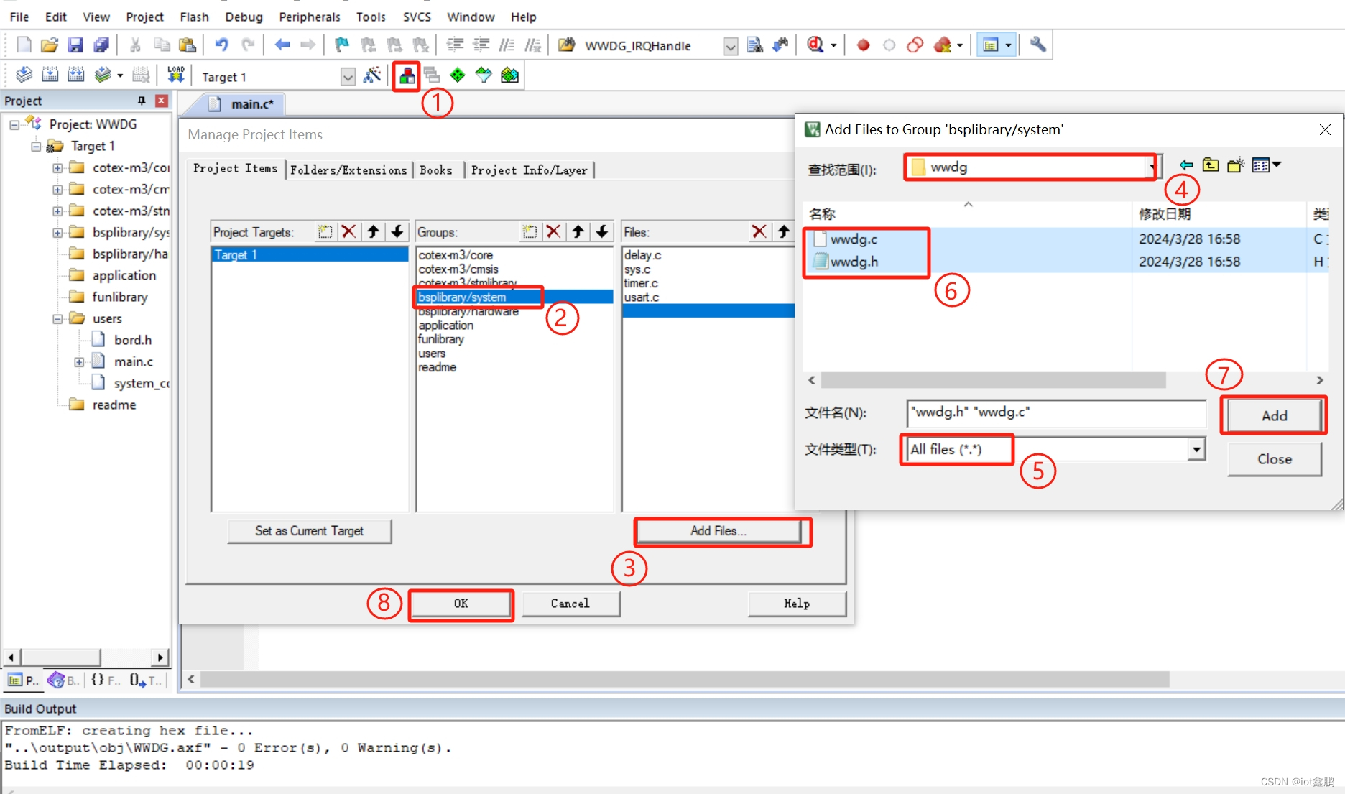Click the Start/Stop Debug Session icon
Image resolution: width=1345 pixels, height=794 pixels.
coord(815,45)
